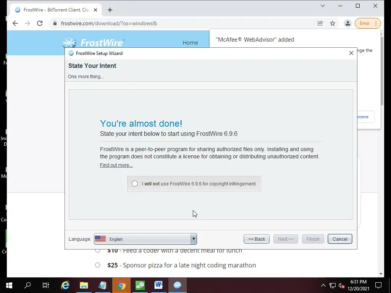Screen dimensions: 391x293
Task: Open Windows taskbar search
Action: pos(27,285)
